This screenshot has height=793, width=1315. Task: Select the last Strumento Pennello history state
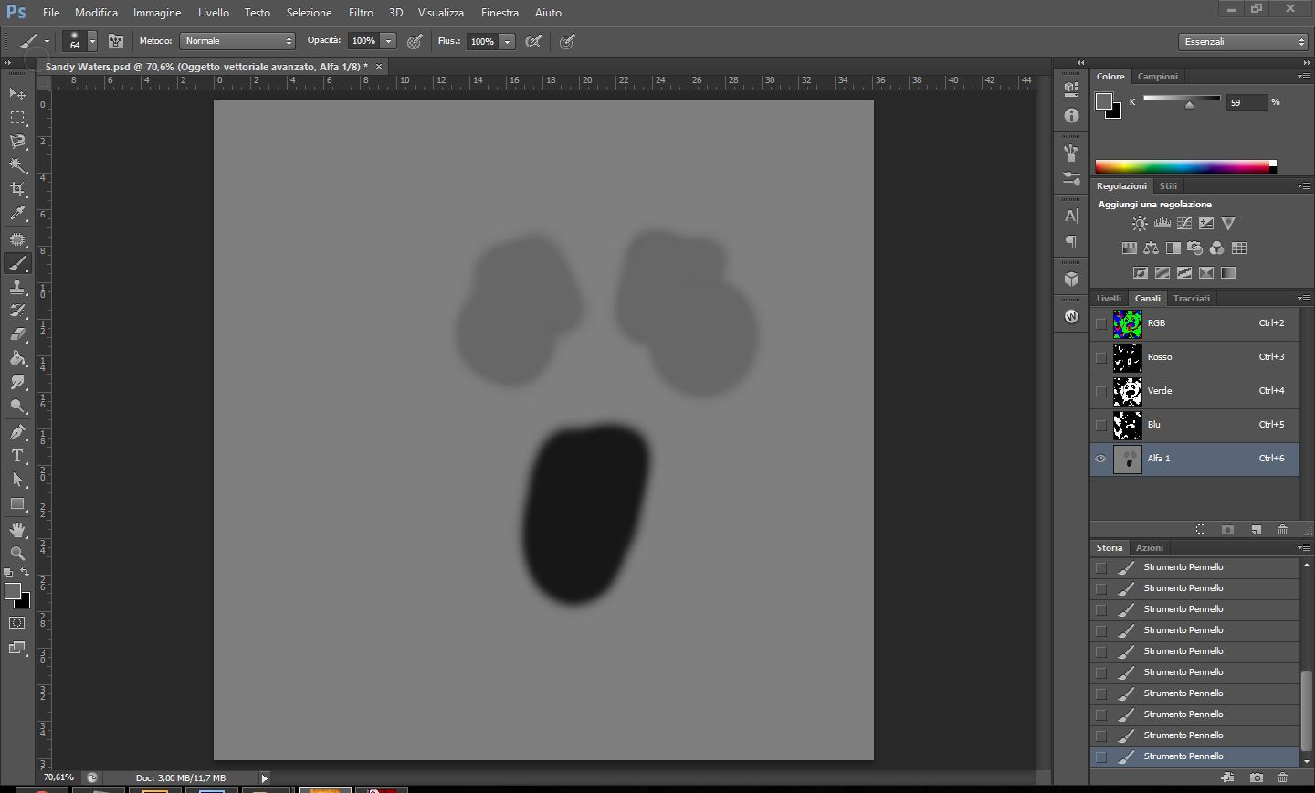tap(1183, 756)
